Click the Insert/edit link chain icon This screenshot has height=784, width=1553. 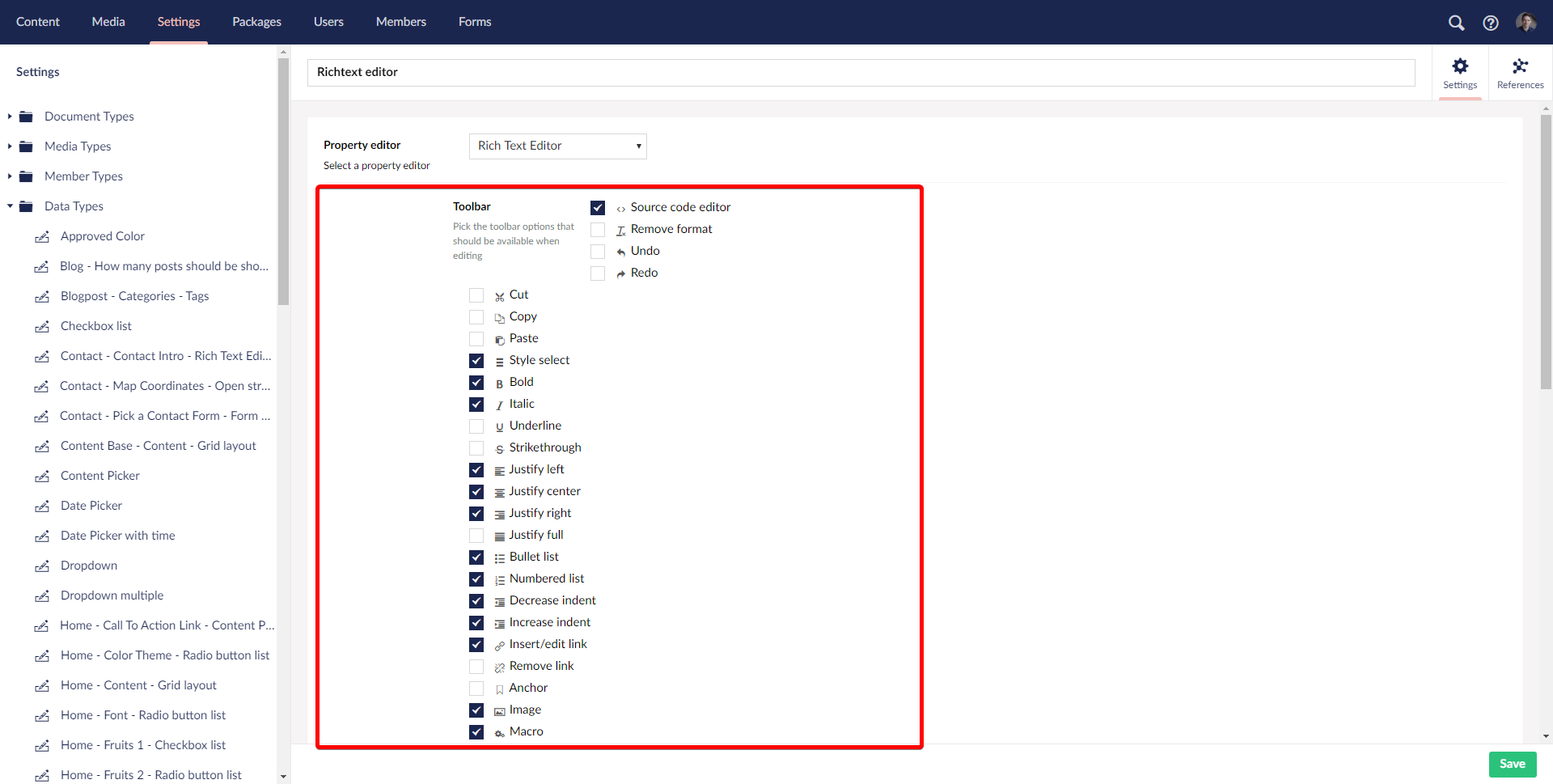pos(498,645)
